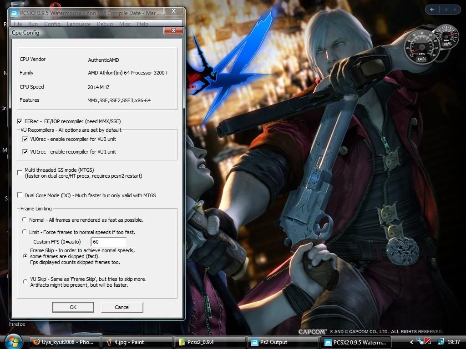
Task: Cancel the Cpu Config dialog
Action: [x=122, y=307]
